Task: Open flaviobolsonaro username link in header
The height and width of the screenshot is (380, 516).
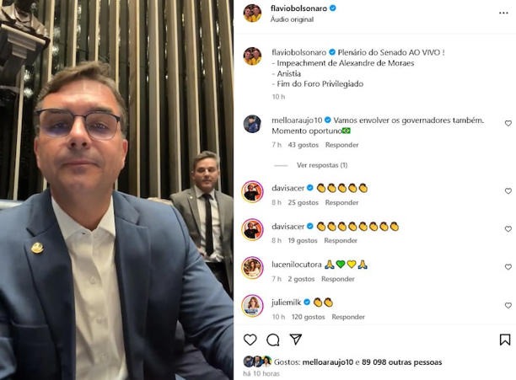Action: click(298, 8)
